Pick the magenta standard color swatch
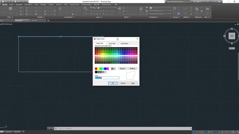The height and width of the screenshot is (134, 239). click(x=108, y=68)
